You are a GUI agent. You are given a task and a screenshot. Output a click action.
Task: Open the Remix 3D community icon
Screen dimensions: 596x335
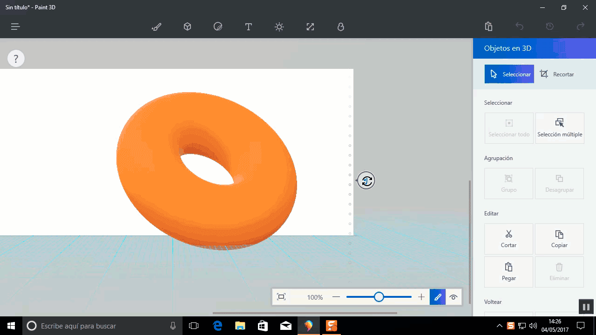[341, 27]
